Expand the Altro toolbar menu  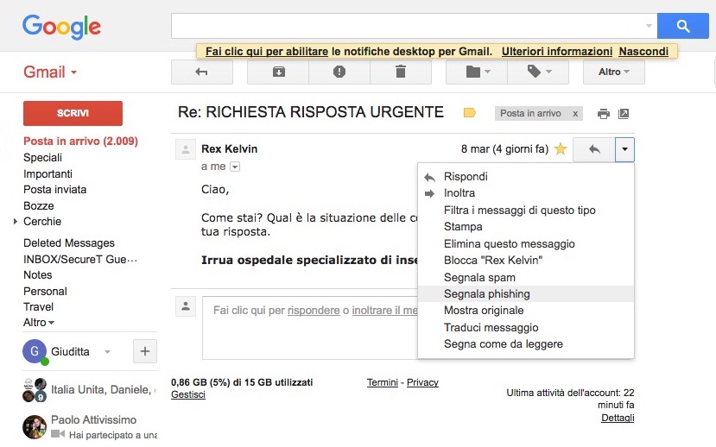click(613, 72)
